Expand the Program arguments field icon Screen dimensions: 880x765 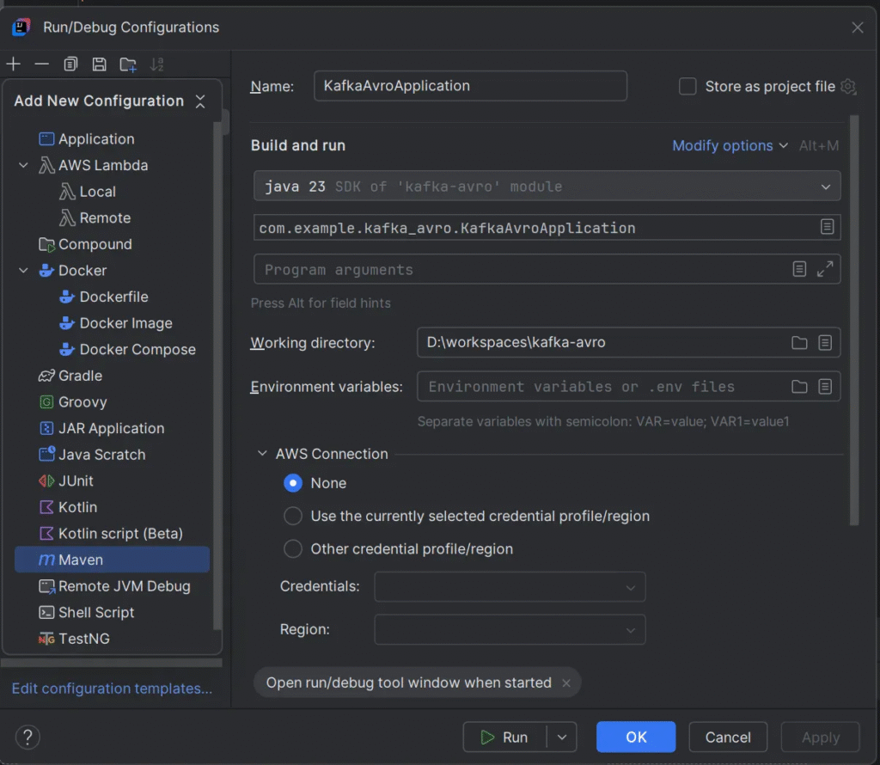pos(825,269)
